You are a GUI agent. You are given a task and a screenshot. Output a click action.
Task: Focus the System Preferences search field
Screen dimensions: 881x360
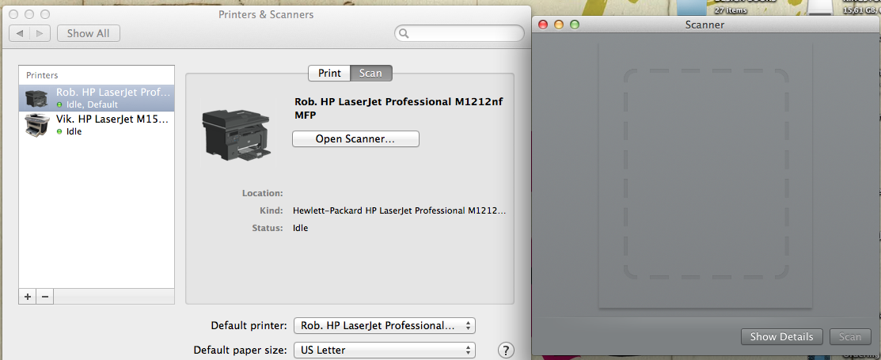pyautogui.click(x=460, y=33)
